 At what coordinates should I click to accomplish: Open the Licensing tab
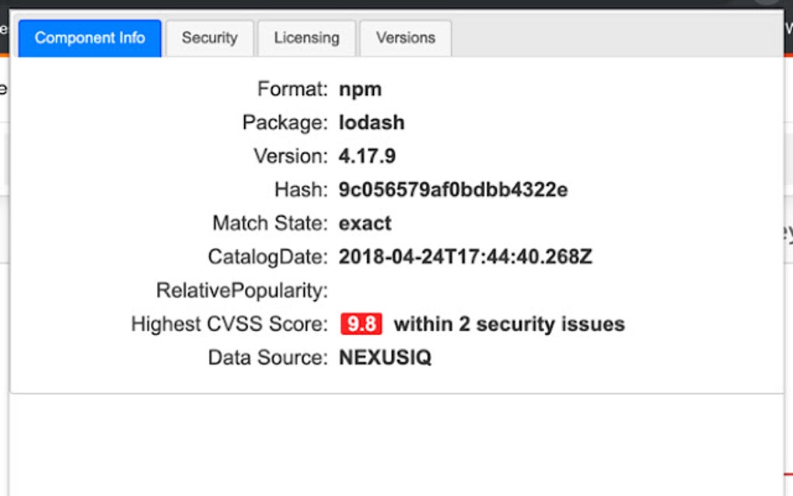point(306,37)
